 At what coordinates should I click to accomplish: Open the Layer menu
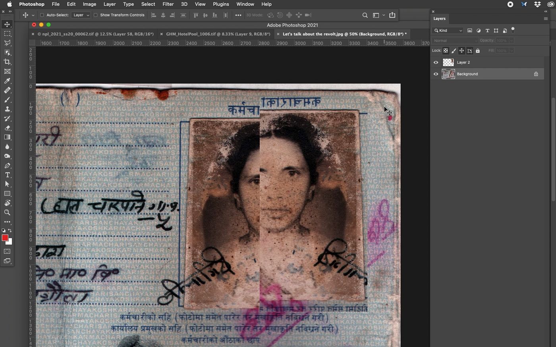tap(110, 4)
